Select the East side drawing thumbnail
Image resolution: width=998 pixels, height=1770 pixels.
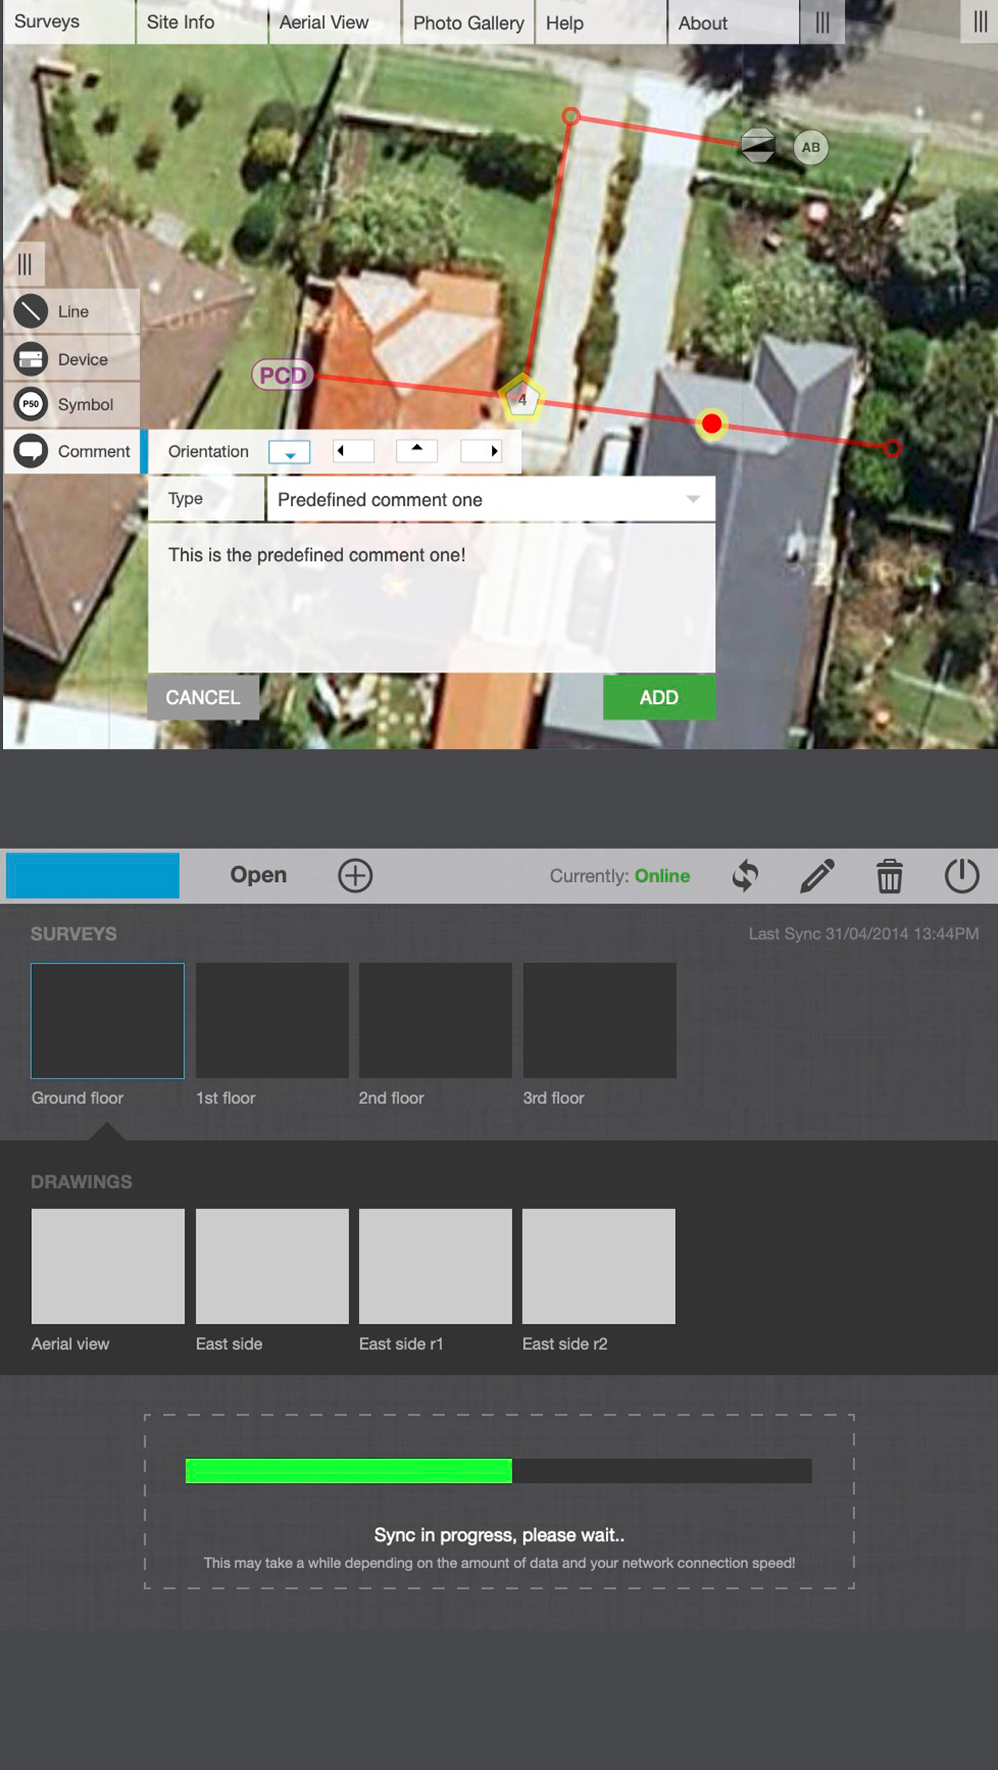click(272, 1266)
